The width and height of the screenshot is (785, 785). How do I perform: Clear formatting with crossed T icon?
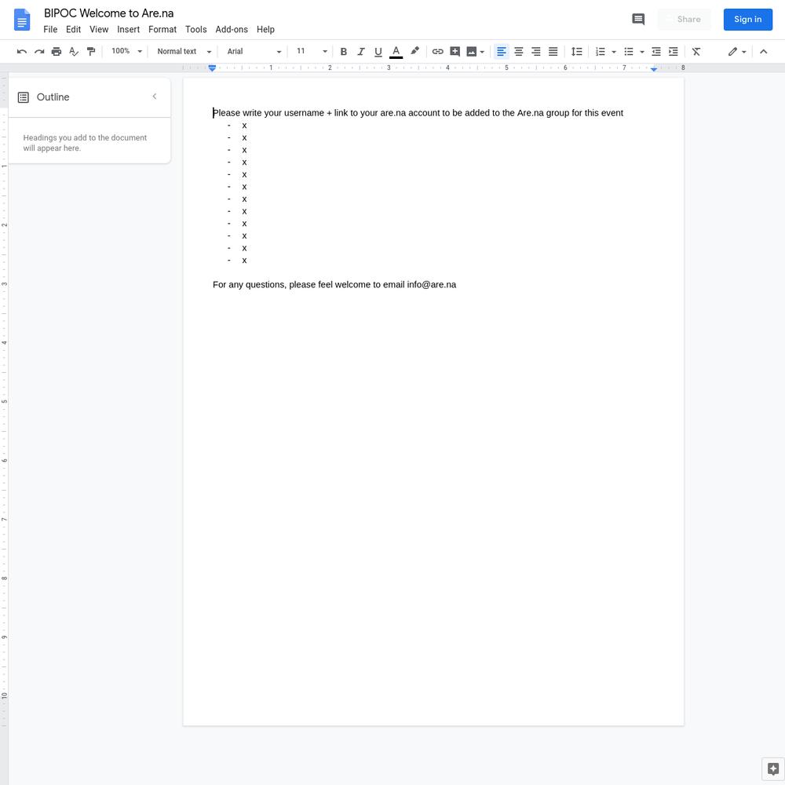[x=696, y=52]
